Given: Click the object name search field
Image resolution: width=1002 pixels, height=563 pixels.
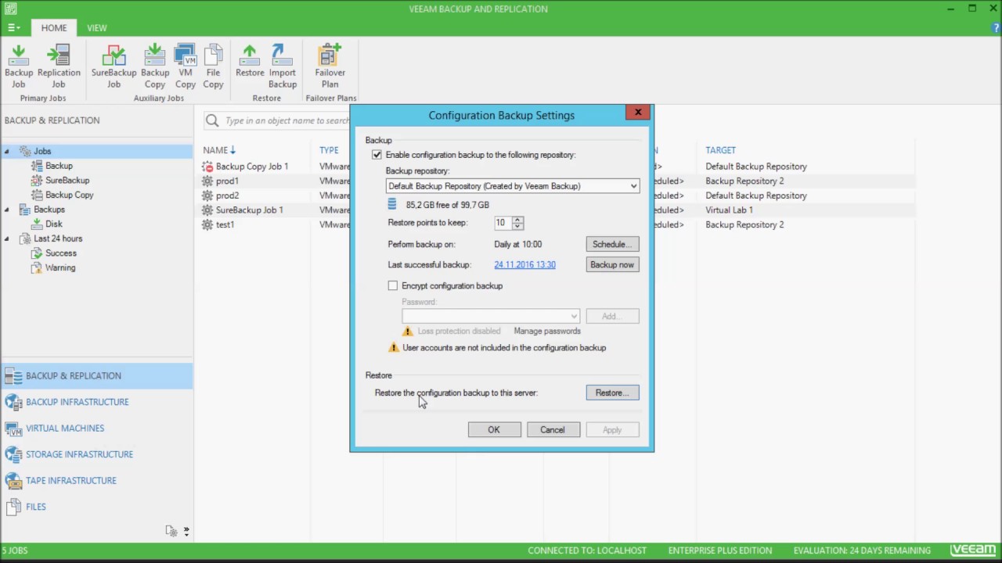Looking at the screenshot, I should 287,120.
